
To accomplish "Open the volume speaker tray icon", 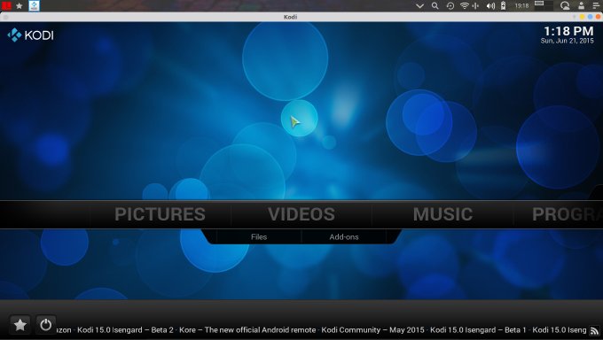I will 490,6.
